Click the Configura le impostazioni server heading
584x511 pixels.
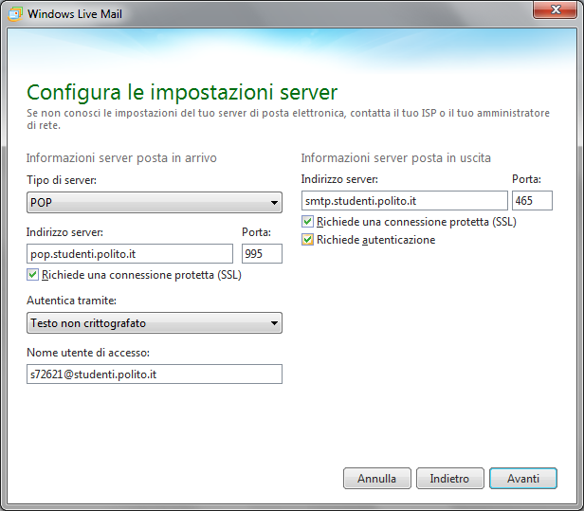coord(182,92)
